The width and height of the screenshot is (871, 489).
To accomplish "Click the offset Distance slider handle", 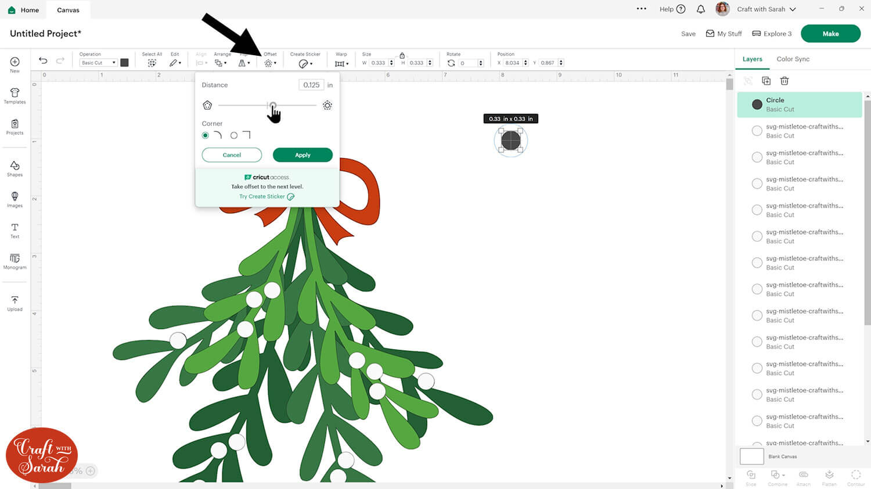I will tap(272, 105).
